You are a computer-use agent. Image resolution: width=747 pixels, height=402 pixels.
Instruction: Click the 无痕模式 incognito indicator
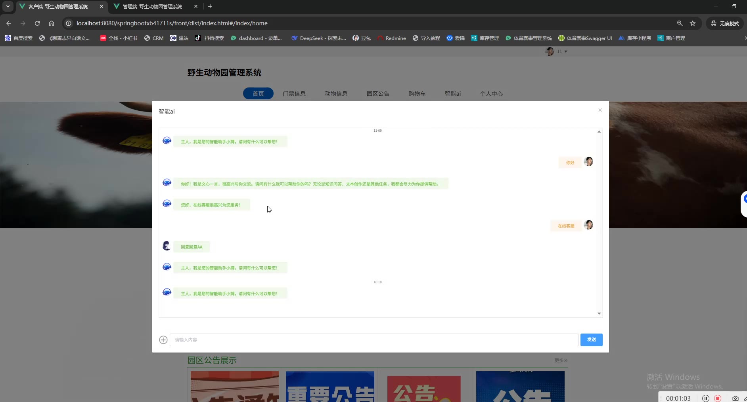click(725, 23)
